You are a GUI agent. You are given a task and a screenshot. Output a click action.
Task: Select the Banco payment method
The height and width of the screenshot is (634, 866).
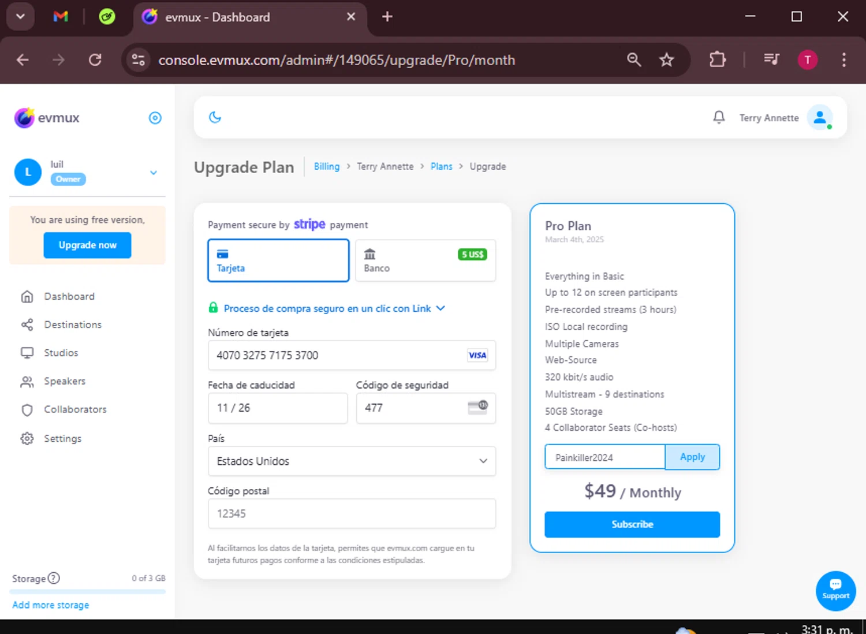(x=425, y=260)
